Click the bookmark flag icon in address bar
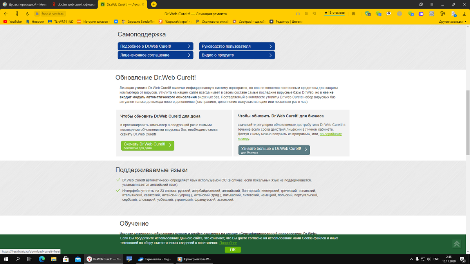470x264 pixels. pos(353,14)
